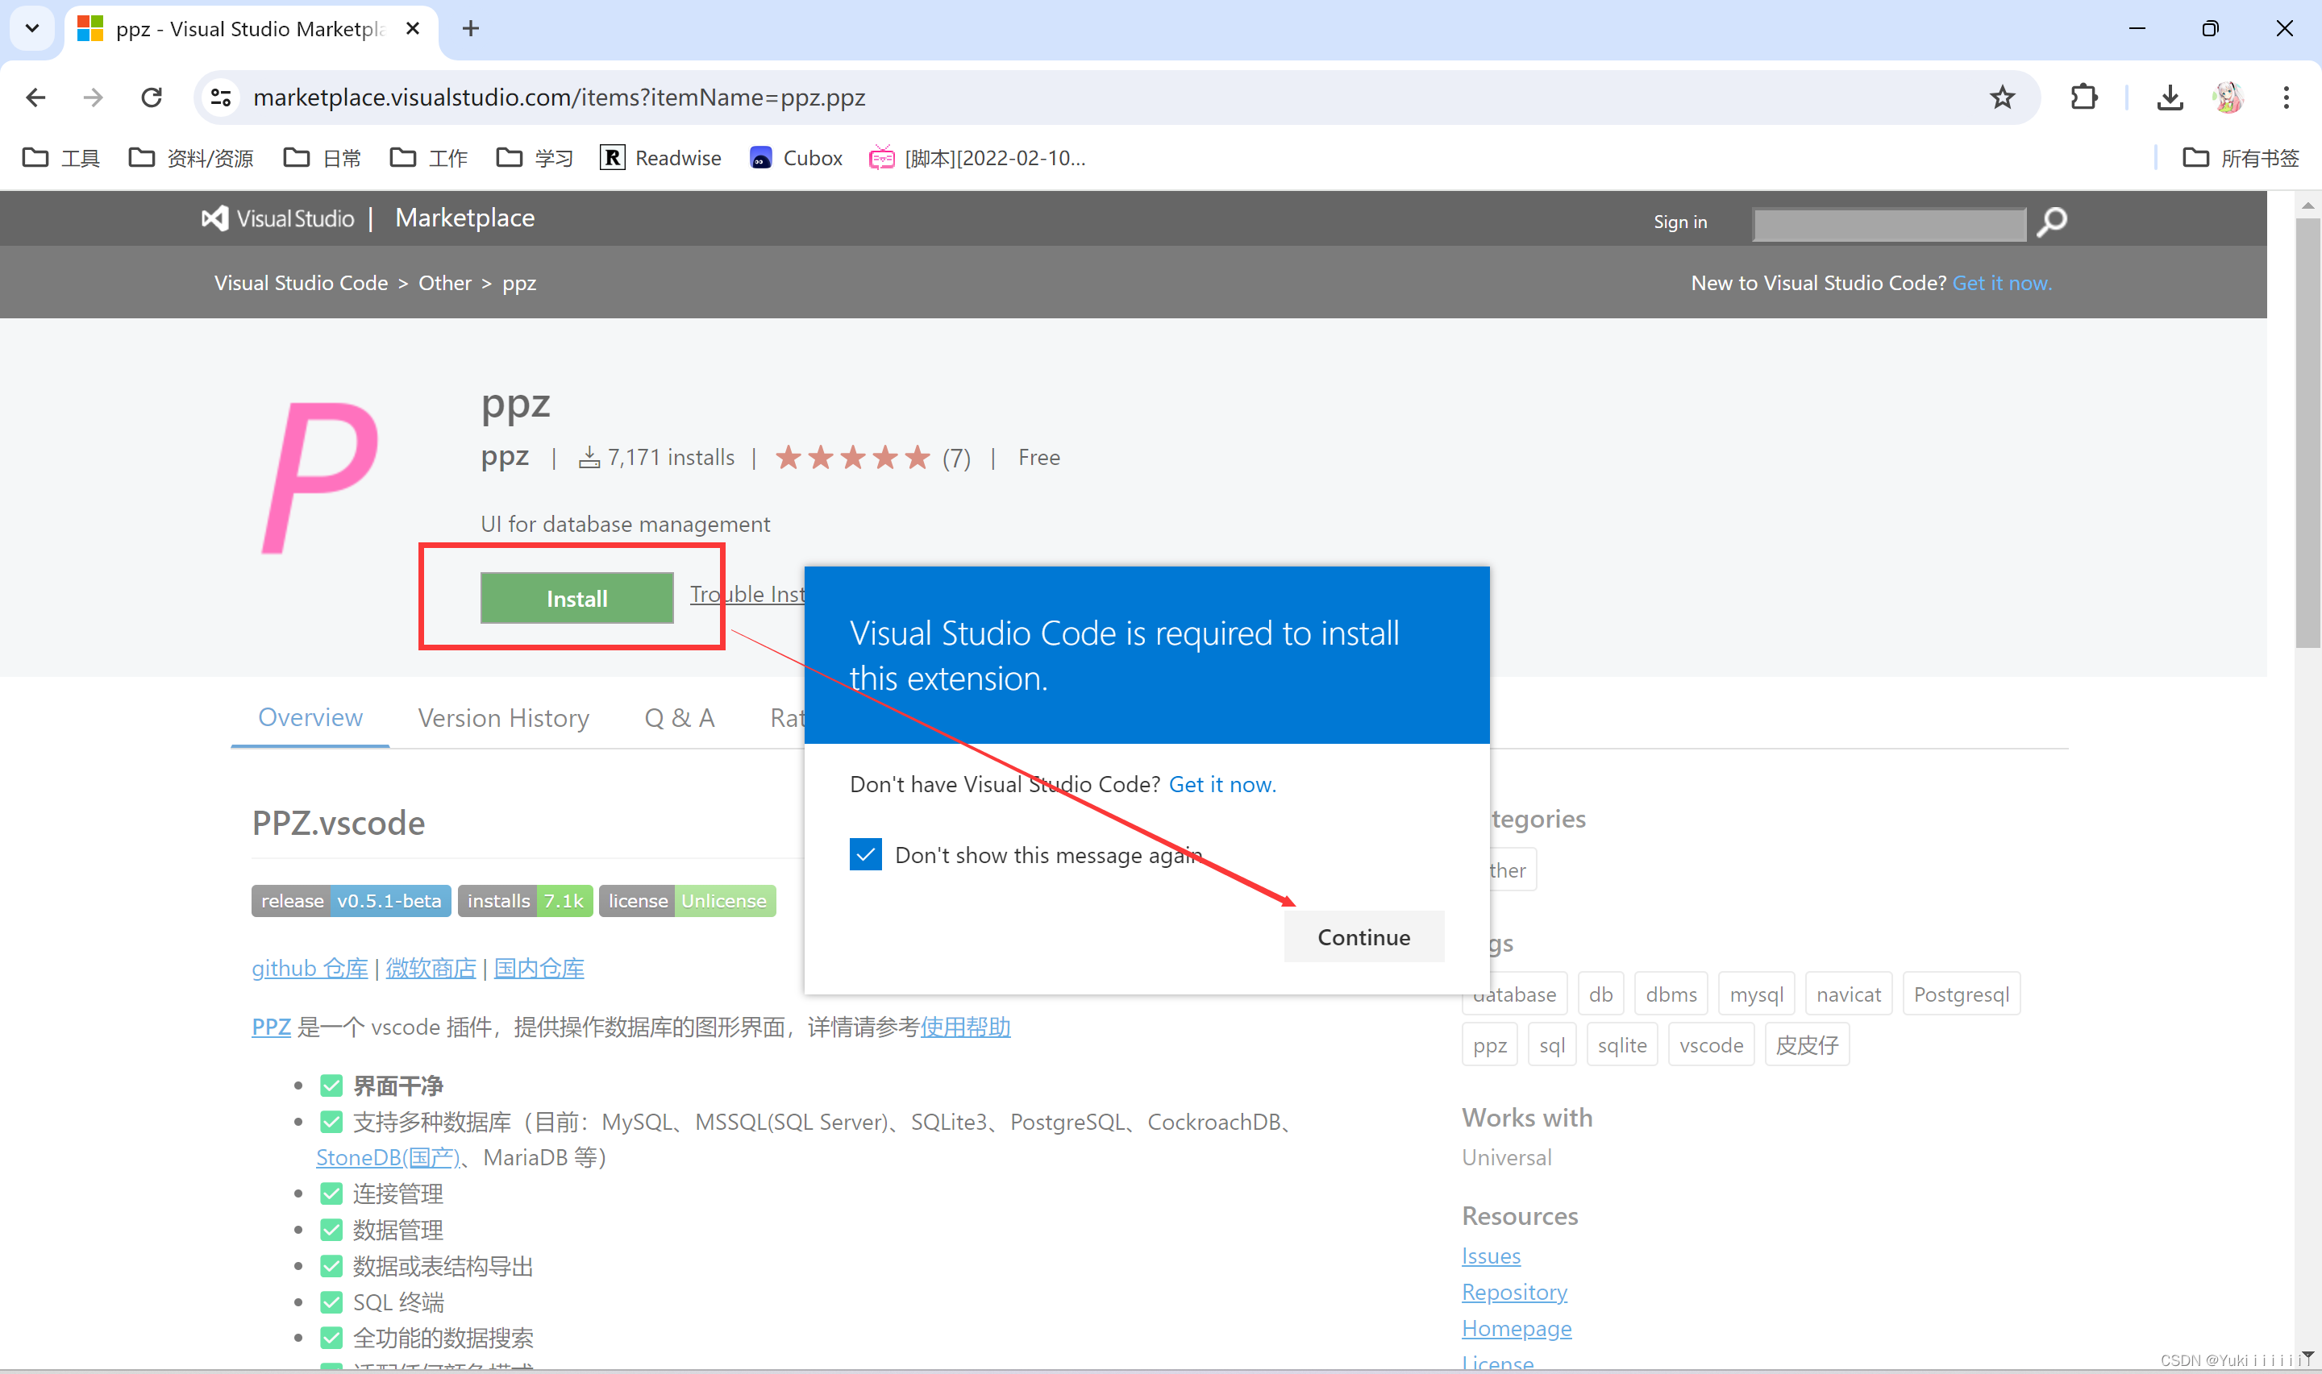Open the 工作 bookmark folder
The width and height of the screenshot is (2322, 1374).
point(429,158)
